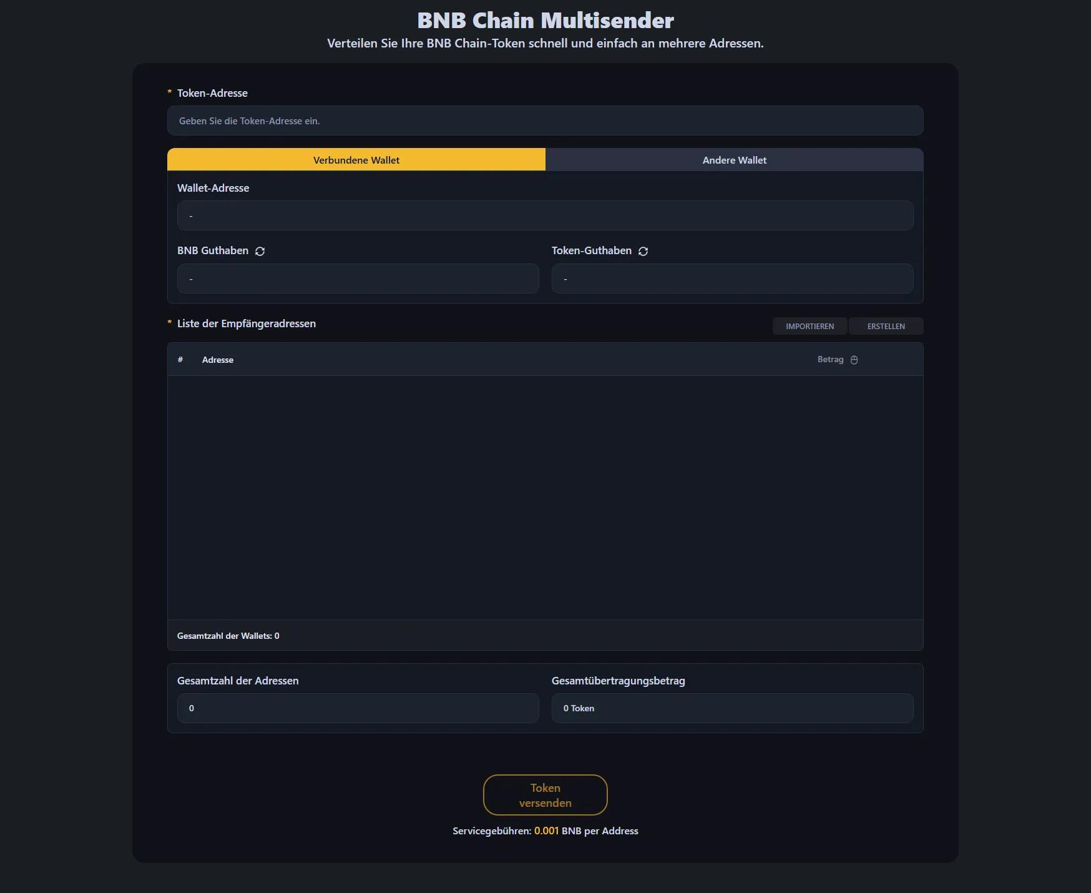The width and height of the screenshot is (1091, 893).
Task: Switch to the Verbundene Wallet tab
Action: tap(356, 160)
